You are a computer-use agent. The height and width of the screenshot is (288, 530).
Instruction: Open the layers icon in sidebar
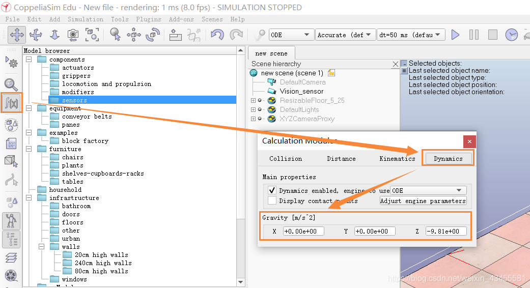coord(11,258)
